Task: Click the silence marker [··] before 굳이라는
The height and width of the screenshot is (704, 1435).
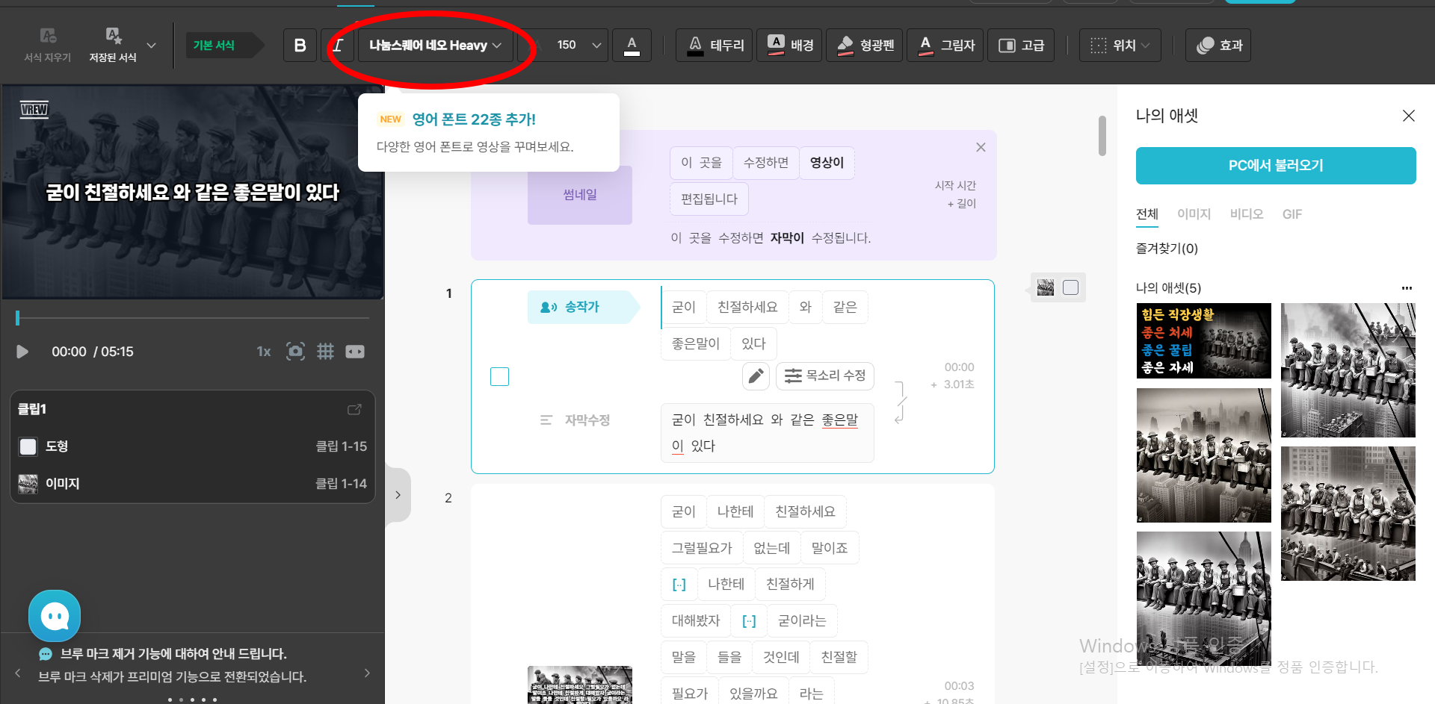Action: (x=749, y=621)
